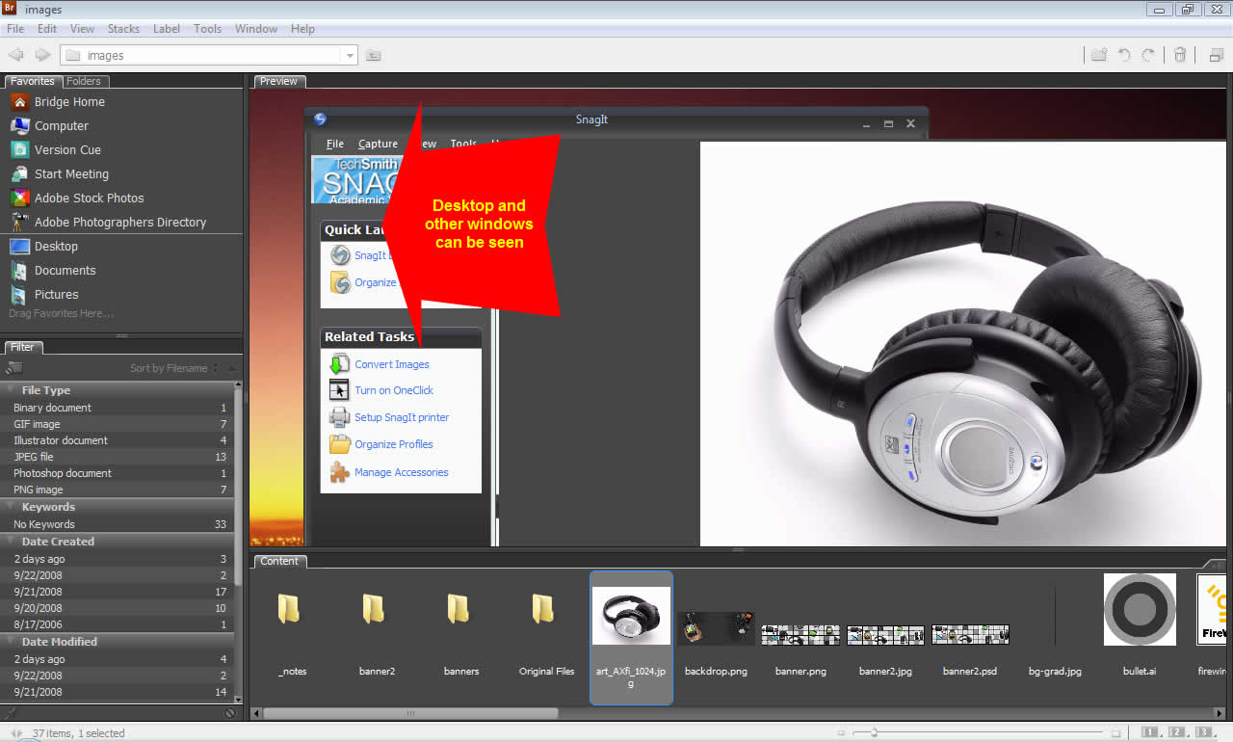Viewport: 1233px width, 742px height.
Task: Switch to the Folders tab
Action: pos(84,81)
